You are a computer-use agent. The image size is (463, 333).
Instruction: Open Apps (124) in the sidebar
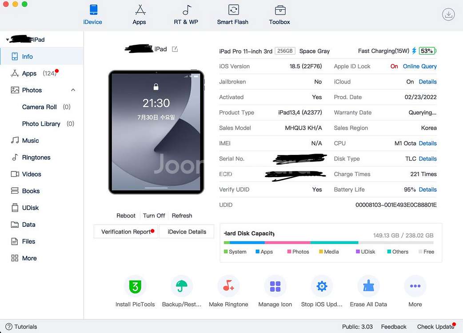(42, 73)
